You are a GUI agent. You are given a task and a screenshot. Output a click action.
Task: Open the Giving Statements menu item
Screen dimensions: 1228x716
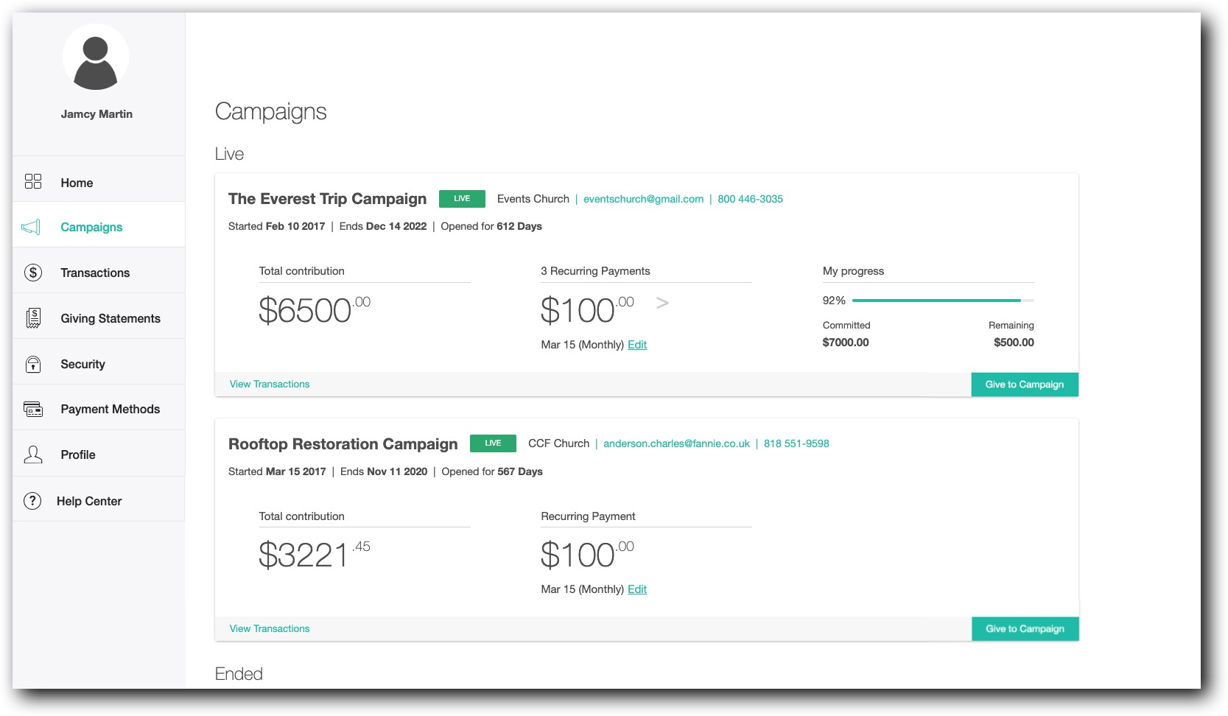pos(110,318)
